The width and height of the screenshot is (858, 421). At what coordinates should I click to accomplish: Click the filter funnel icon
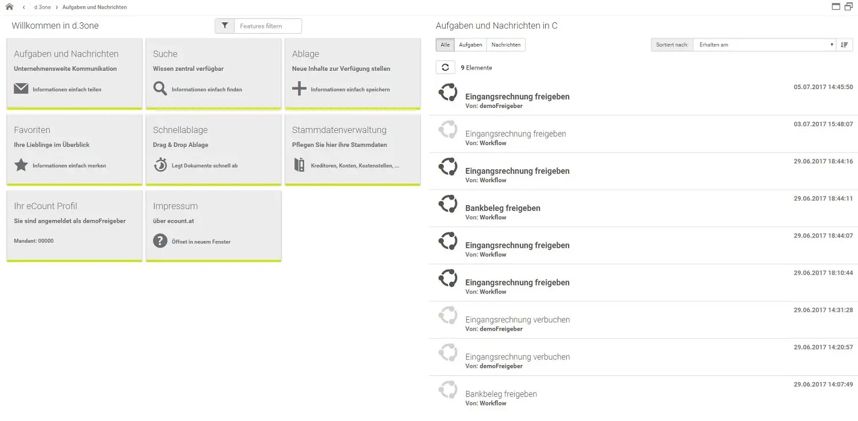point(225,26)
